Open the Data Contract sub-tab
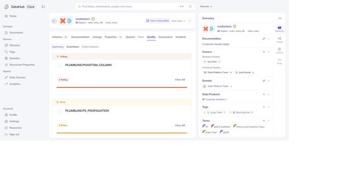Image resolution: width=361 pixels, height=176 pixels. [x=90, y=47]
